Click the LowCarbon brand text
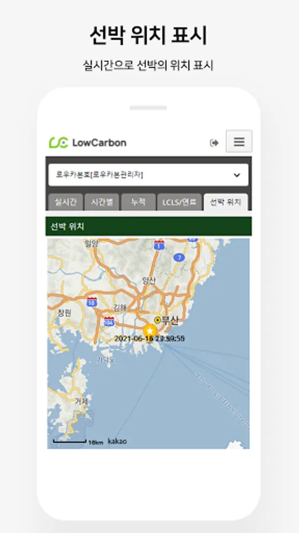299x533 pixels. pos(99,143)
